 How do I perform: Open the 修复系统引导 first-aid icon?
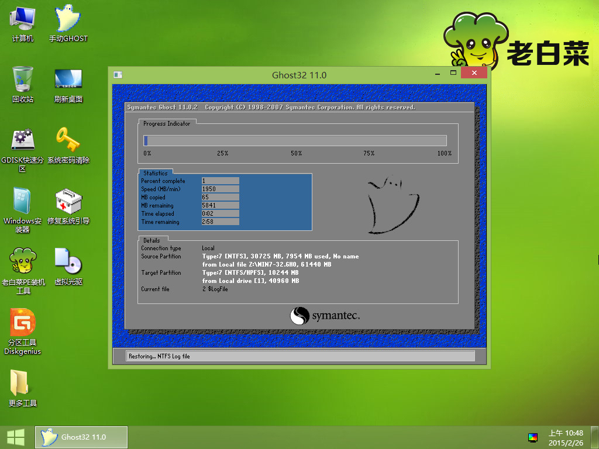pos(68,206)
